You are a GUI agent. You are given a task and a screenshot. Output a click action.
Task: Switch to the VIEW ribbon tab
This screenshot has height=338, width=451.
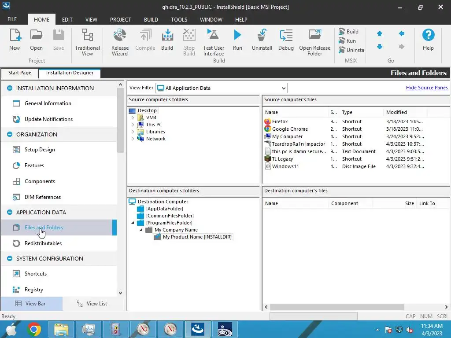(91, 19)
